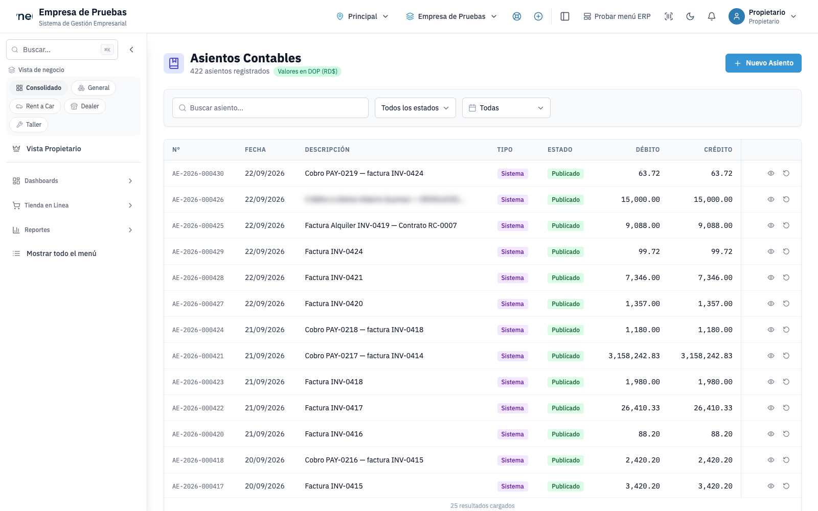Collapse the sidebar with the chevron arrow
Image resolution: width=818 pixels, height=511 pixels.
pyautogui.click(x=131, y=50)
